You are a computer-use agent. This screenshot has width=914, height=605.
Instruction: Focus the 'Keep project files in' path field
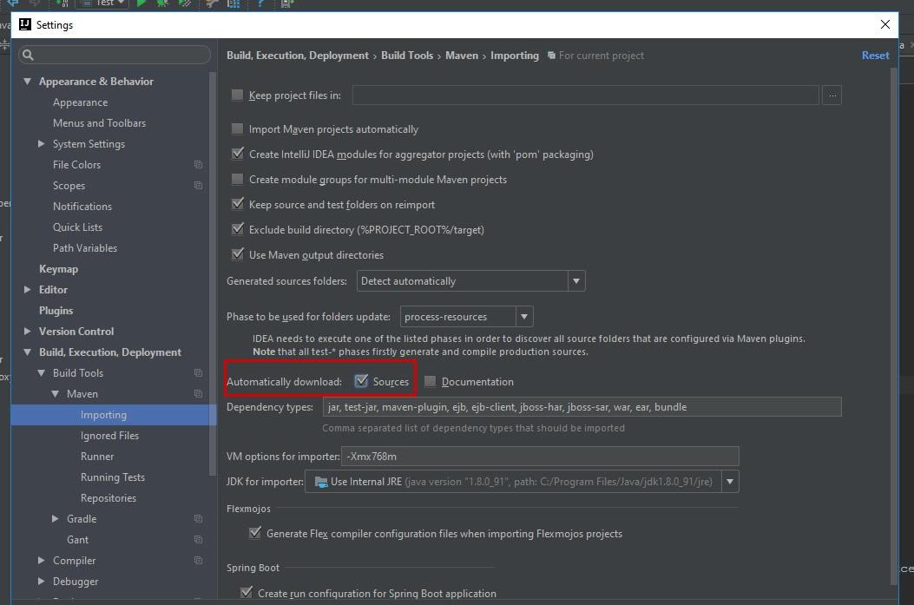tap(585, 95)
